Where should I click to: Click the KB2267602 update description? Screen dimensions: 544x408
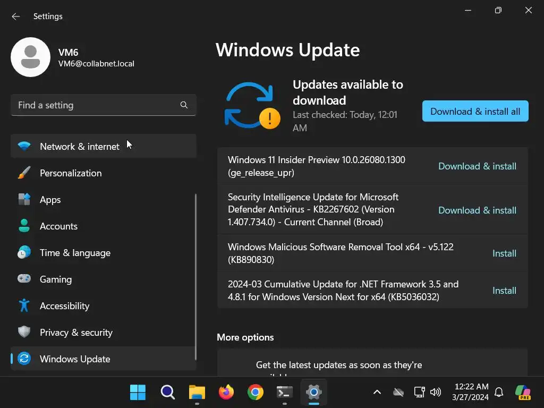pyautogui.click(x=313, y=209)
